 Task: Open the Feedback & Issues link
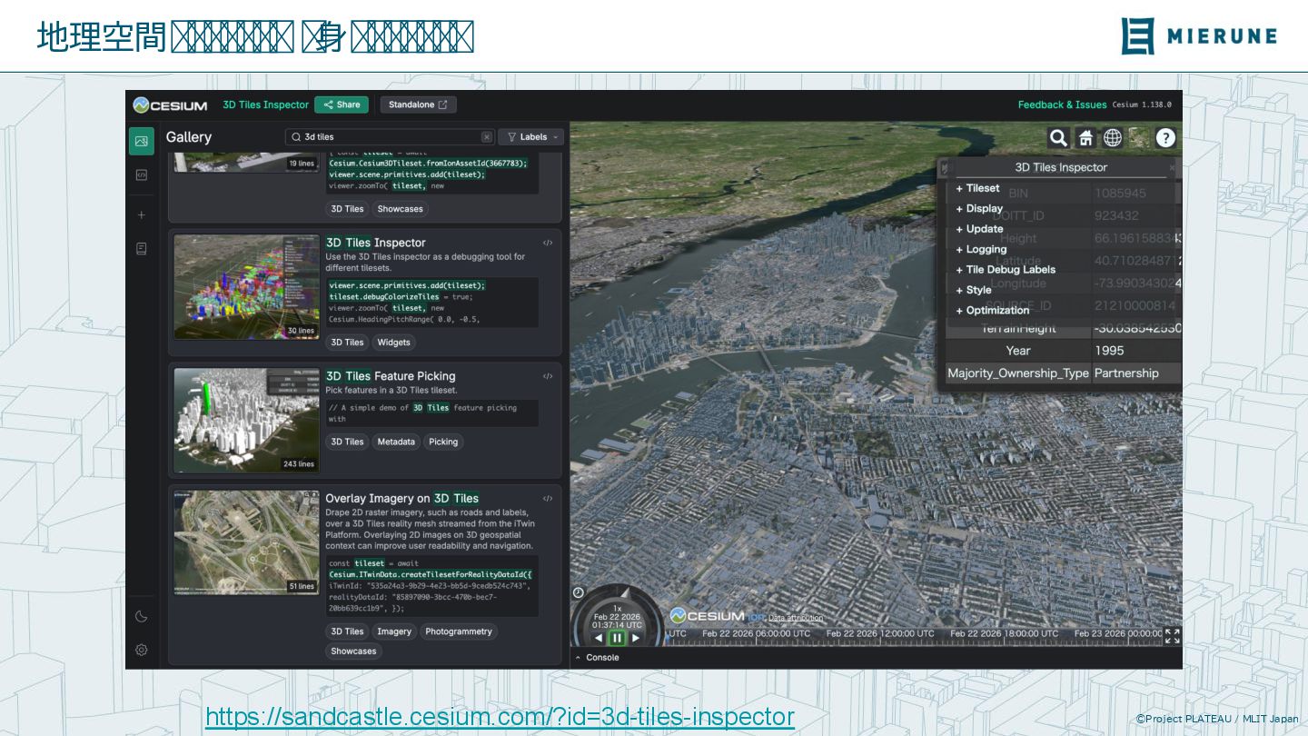click(1062, 104)
